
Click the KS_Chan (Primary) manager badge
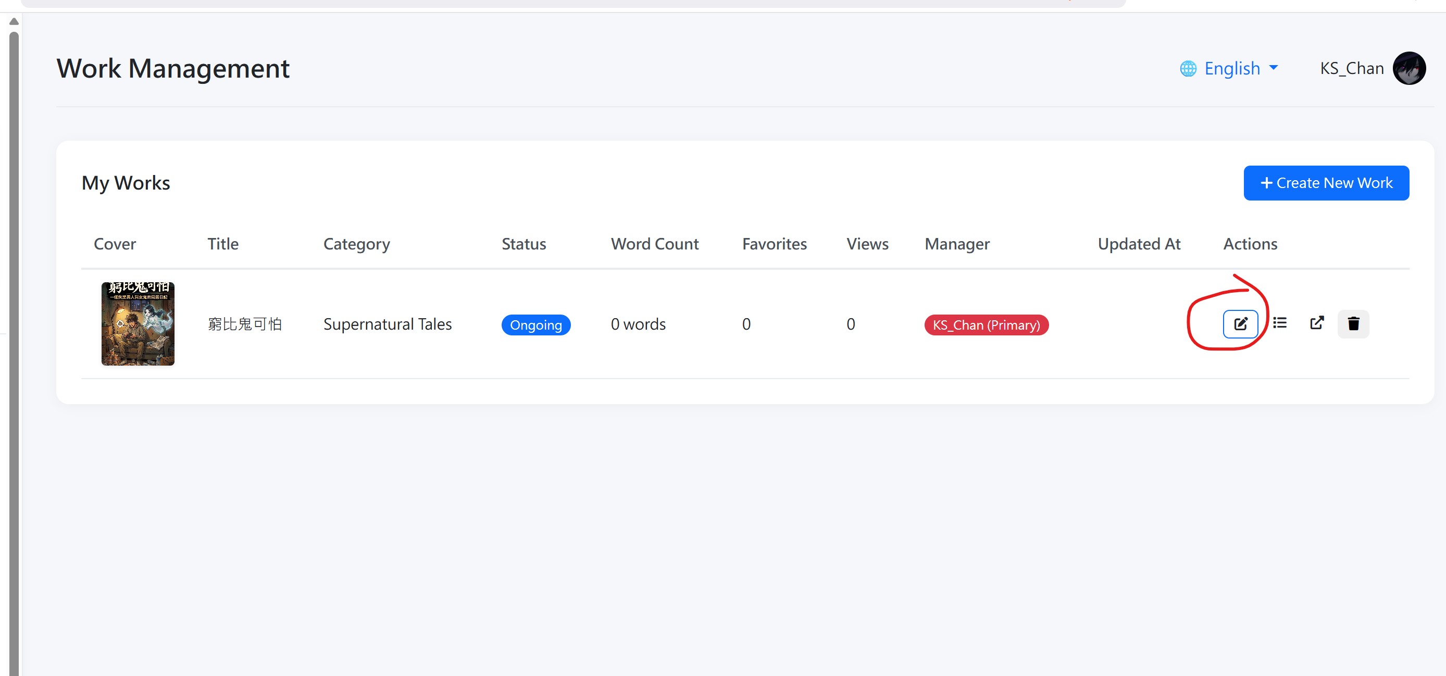986,325
